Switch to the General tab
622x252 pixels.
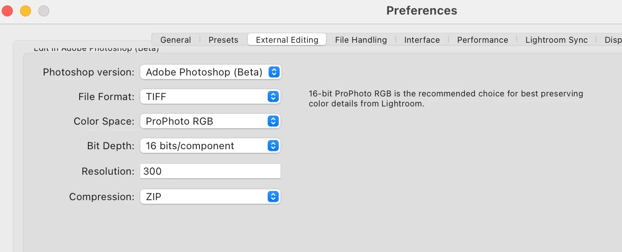point(176,40)
